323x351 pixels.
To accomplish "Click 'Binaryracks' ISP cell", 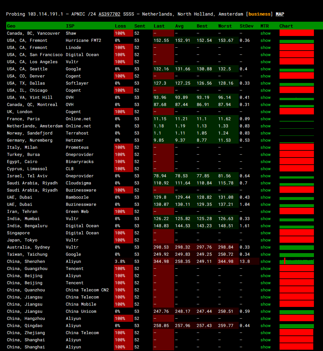I will click(x=79, y=162).
